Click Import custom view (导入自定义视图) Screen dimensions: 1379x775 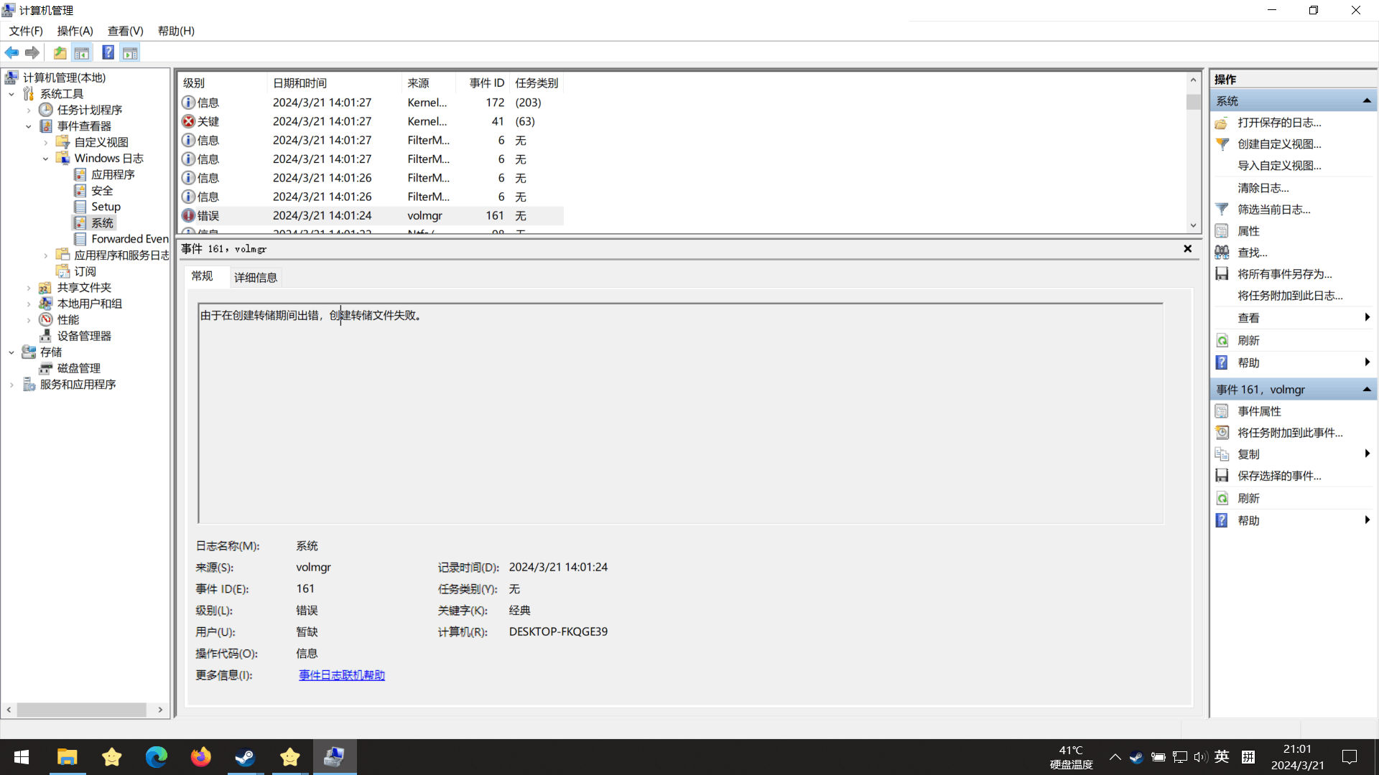(1279, 166)
